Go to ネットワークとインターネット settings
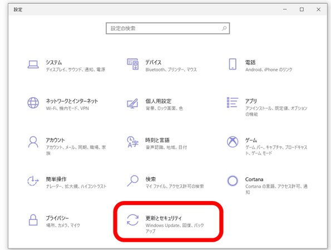The width and height of the screenshot is (331, 250). 72,101
